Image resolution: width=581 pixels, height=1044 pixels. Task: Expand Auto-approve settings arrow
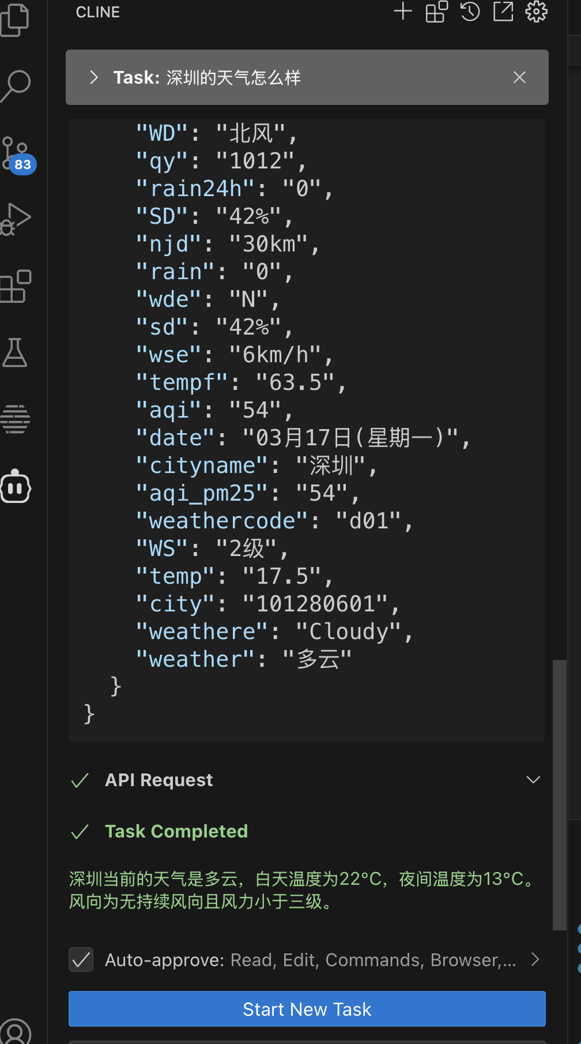535,959
